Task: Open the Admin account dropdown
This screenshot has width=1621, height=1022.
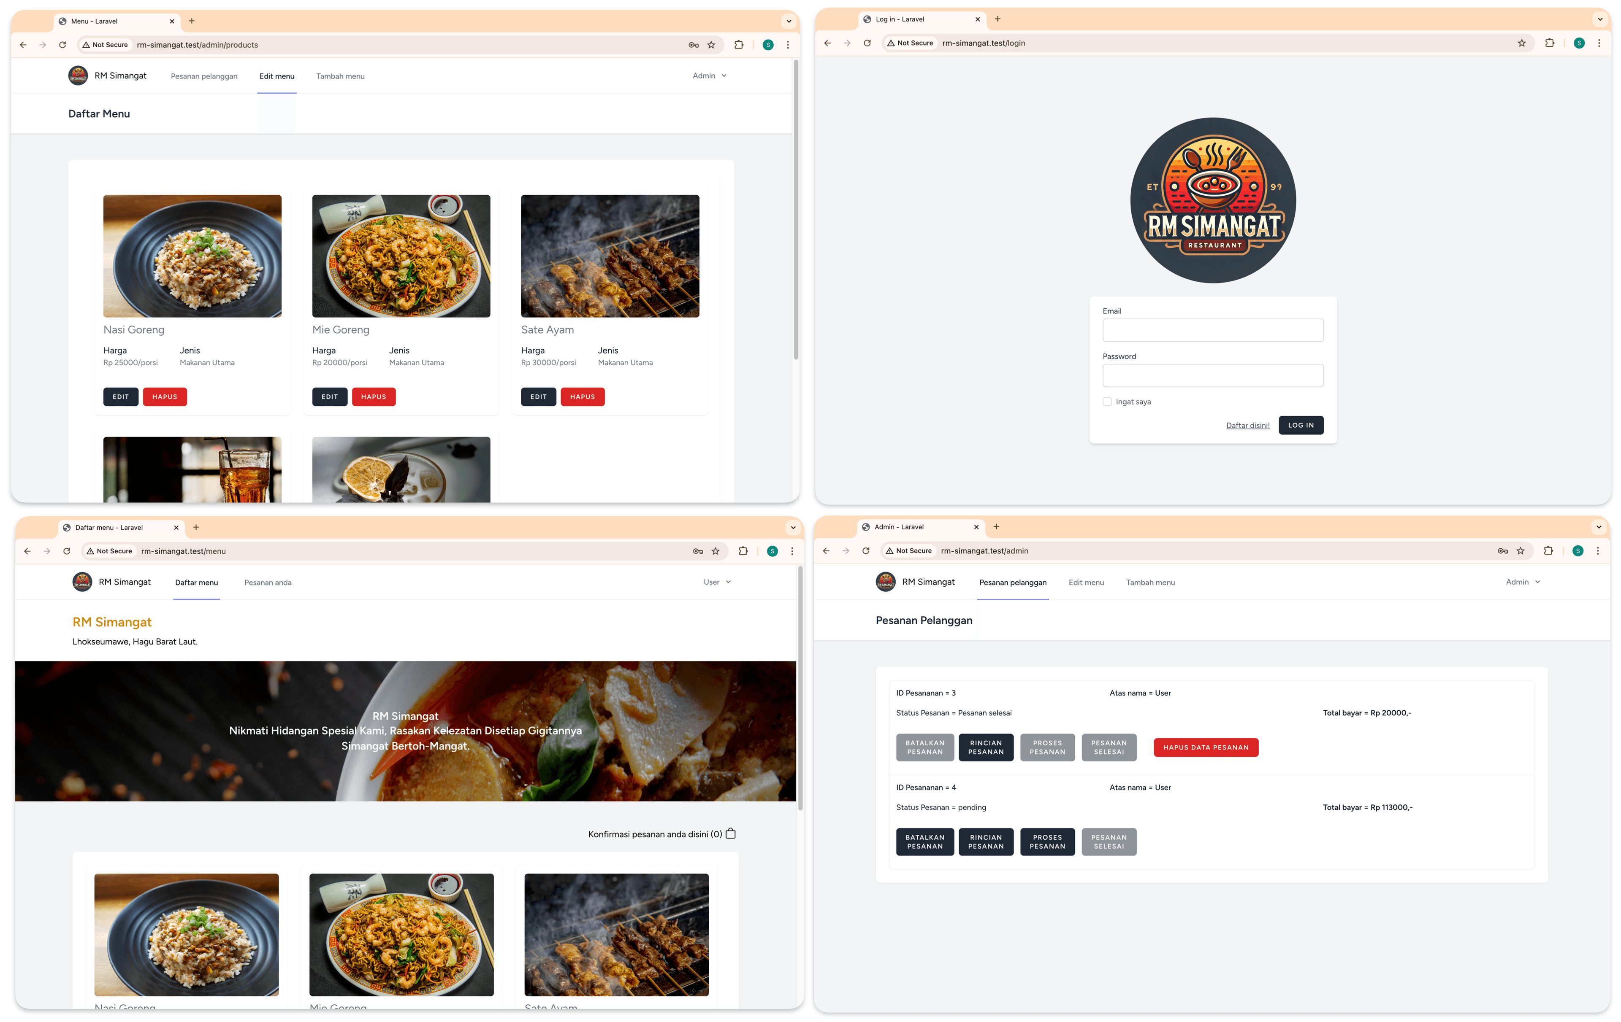Action: tap(709, 76)
